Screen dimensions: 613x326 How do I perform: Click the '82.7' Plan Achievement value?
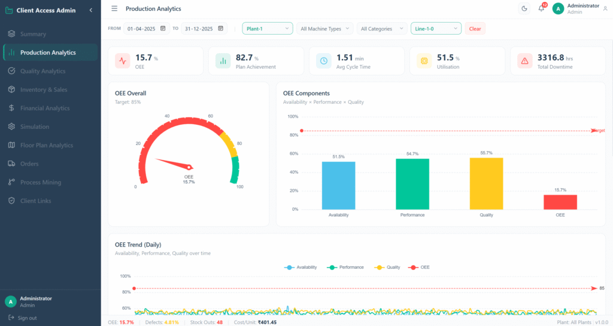(244, 58)
